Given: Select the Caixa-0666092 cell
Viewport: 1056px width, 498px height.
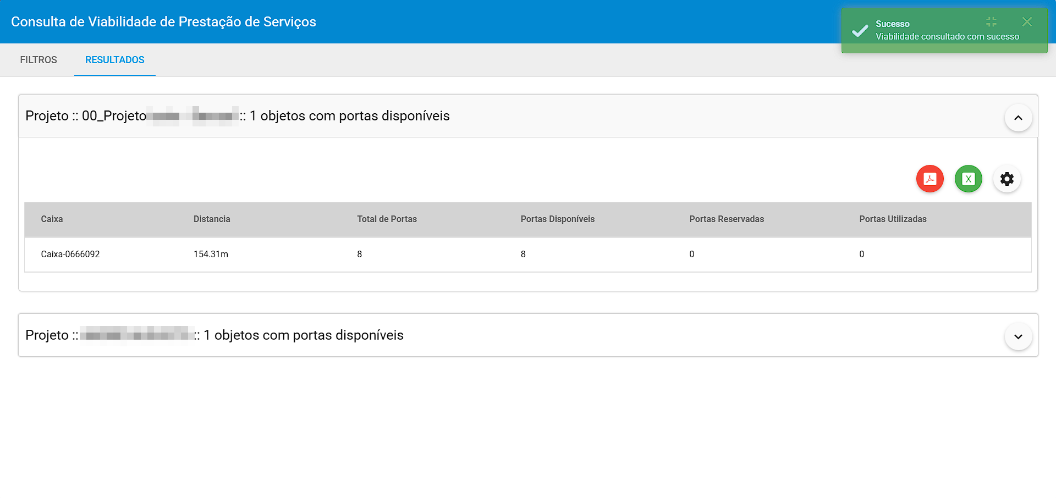Looking at the screenshot, I should [x=70, y=254].
